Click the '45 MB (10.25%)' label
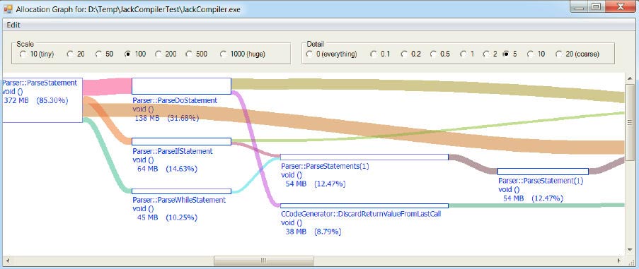 [x=167, y=217]
